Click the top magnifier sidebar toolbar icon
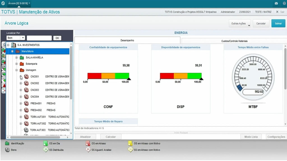The height and width of the screenshot is (161, 287). pos(4,44)
